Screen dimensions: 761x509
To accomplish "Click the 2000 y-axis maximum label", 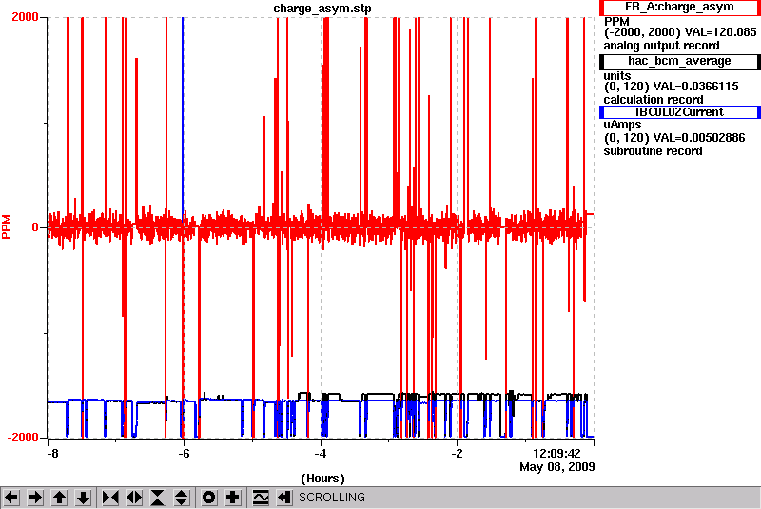I will pos(25,16).
